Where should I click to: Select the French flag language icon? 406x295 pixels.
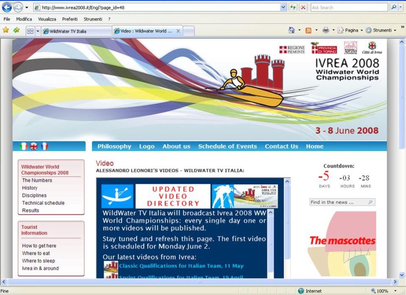44,146
